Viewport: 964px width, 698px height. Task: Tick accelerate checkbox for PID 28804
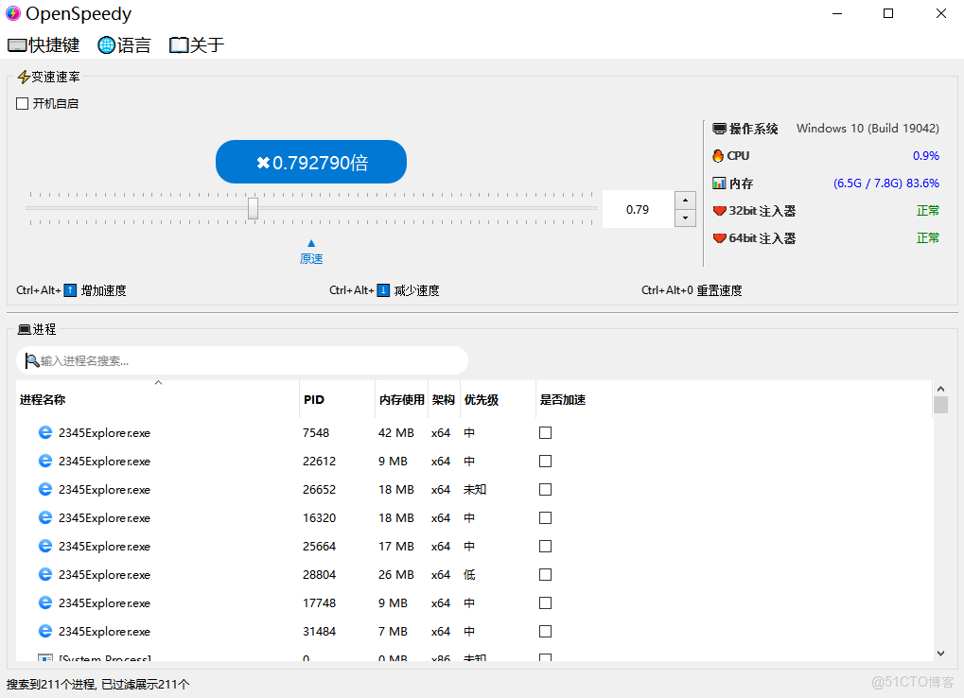tap(545, 574)
